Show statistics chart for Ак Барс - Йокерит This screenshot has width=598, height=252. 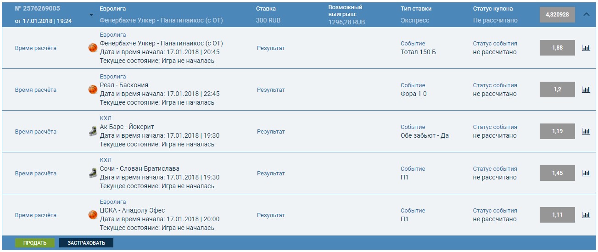coord(586,131)
